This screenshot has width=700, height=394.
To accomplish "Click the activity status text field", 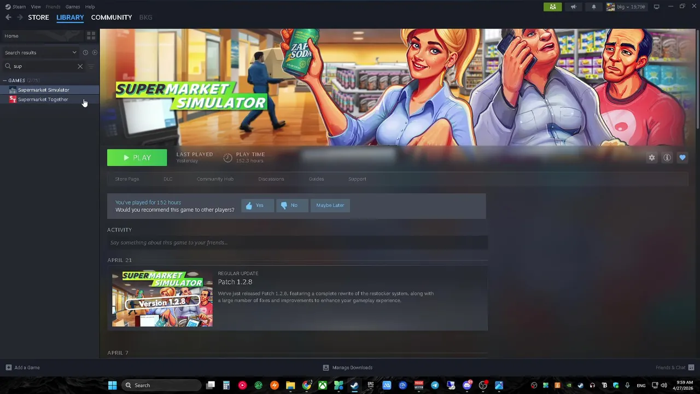I will (297, 242).
